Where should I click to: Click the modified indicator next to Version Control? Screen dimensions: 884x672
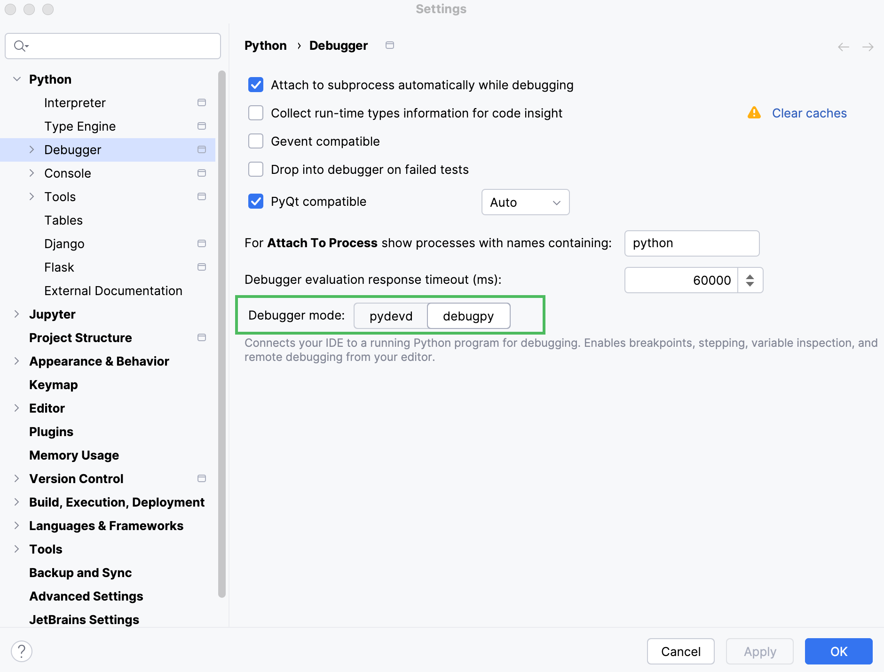coord(202,478)
